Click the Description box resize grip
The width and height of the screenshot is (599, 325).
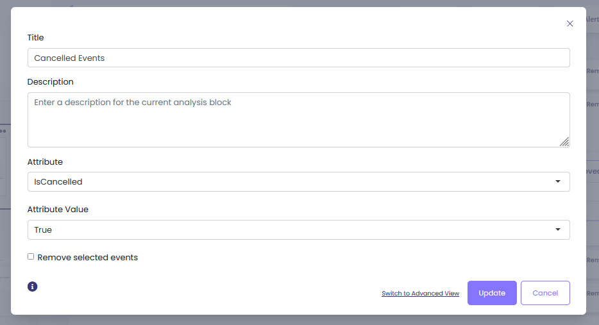point(564,142)
